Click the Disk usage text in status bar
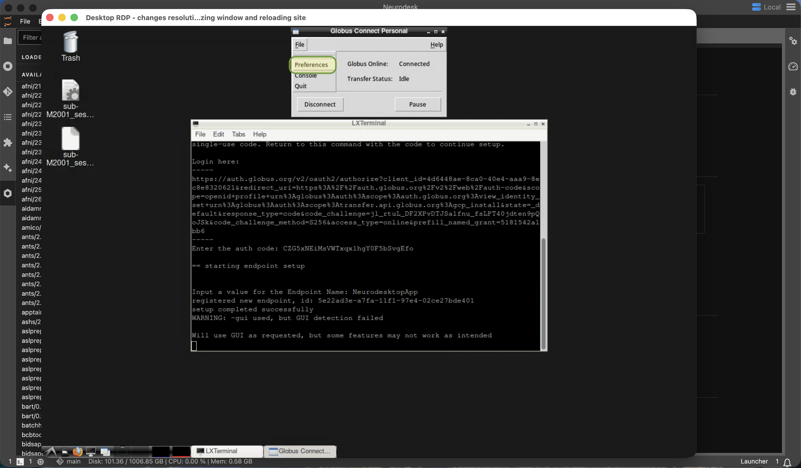 pyautogui.click(x=126, y=461)
